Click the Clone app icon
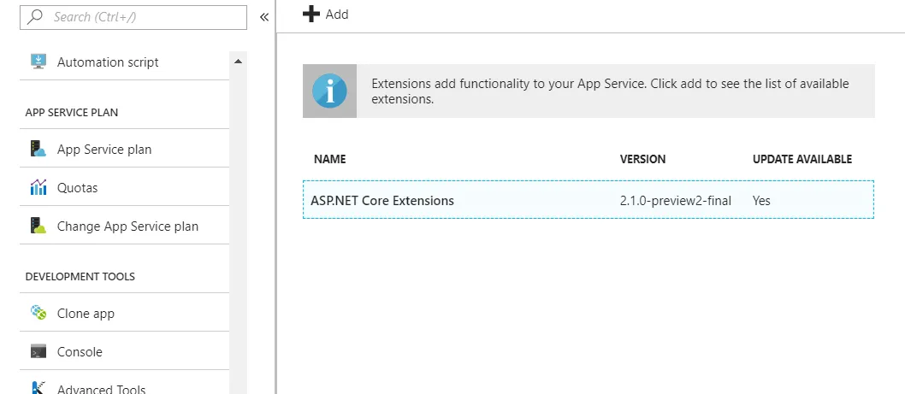 point(38,313)
